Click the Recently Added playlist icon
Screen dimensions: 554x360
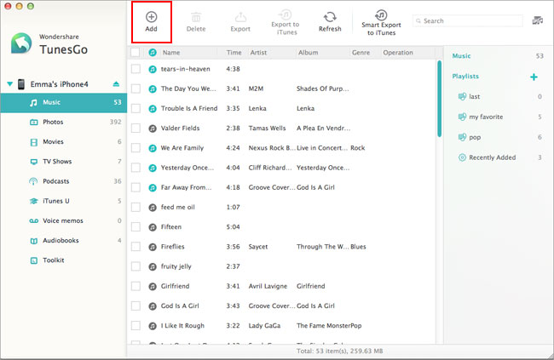click(462, 157)
